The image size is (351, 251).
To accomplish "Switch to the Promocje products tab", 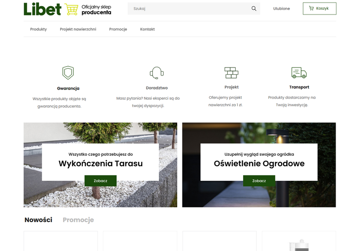I will 78,220.
